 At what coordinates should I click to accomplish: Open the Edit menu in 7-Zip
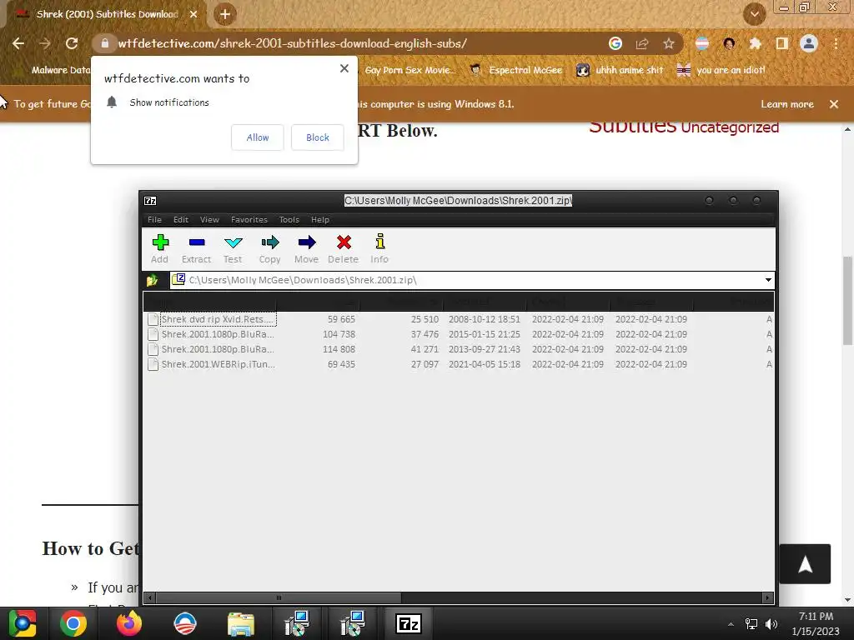click(181, 220)
